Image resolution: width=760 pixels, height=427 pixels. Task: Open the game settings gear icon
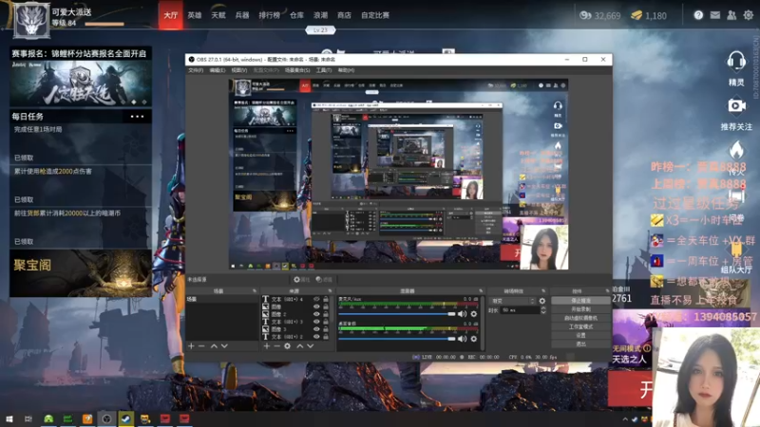[x=749, y=15]
